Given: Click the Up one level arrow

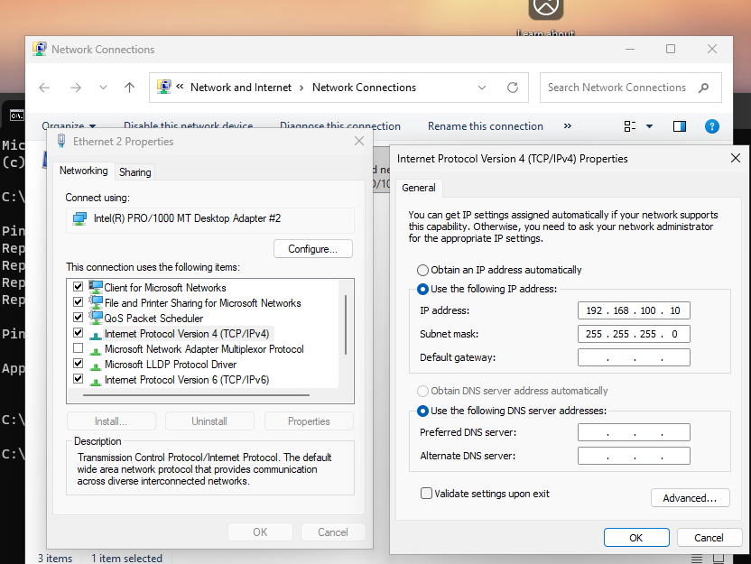Looking at the screenshot, I should pos(129,88).
